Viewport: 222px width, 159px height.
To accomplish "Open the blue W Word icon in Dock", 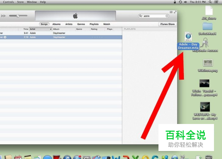I will tap(116, 157).
